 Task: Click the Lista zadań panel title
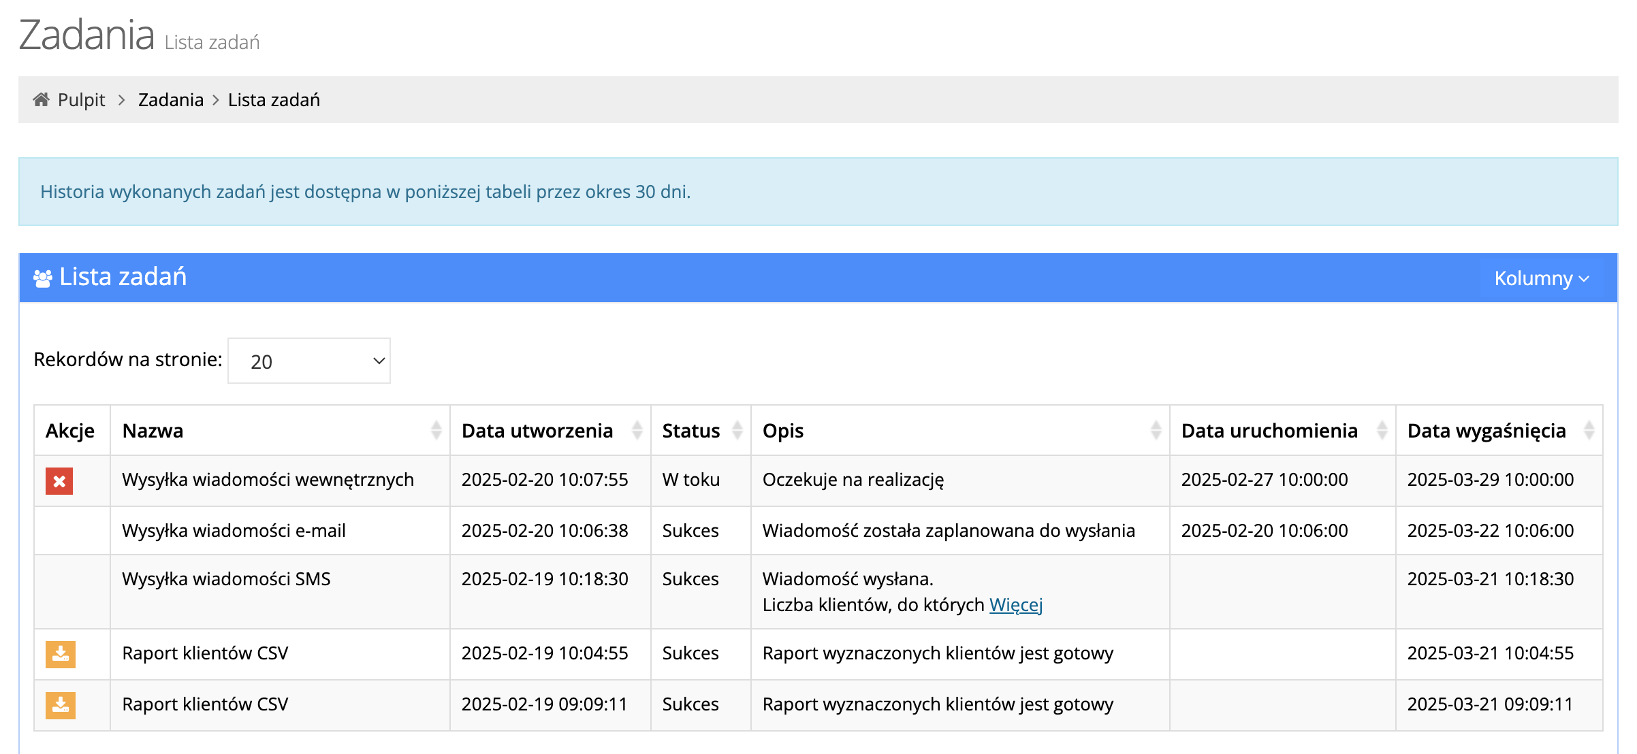(123, 277)
